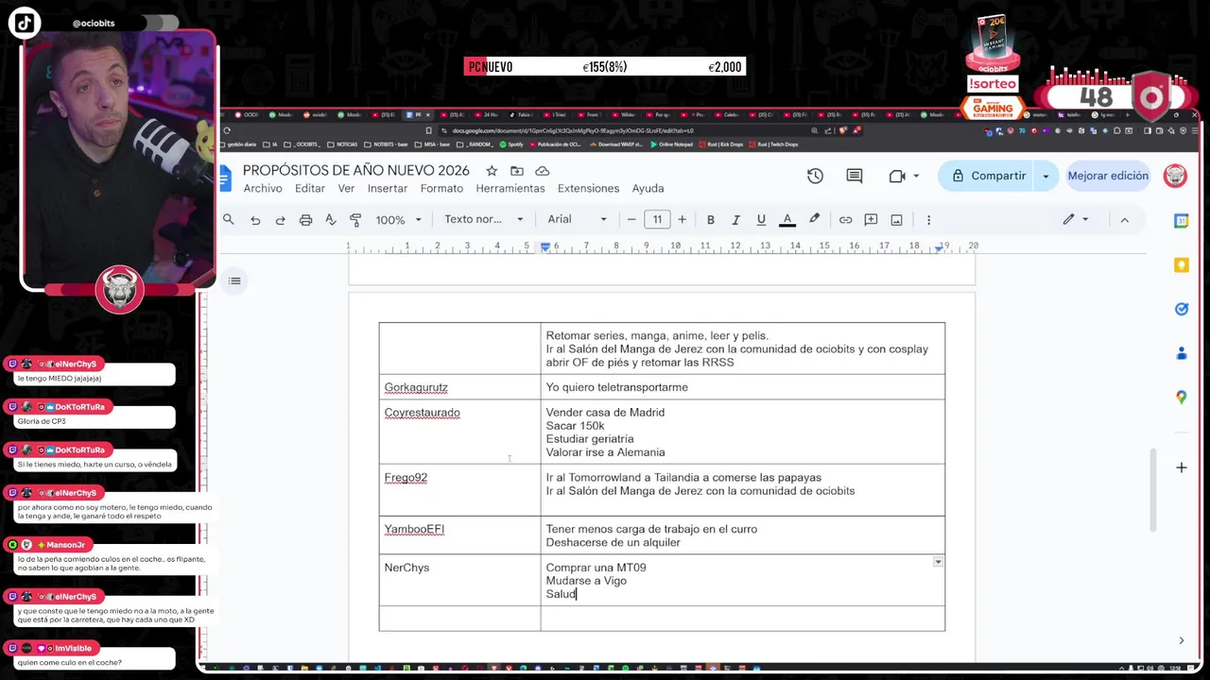This screenshot has width=1210, height=680.
Task: Run spelling and grammar check
Action: coord(330,220)
